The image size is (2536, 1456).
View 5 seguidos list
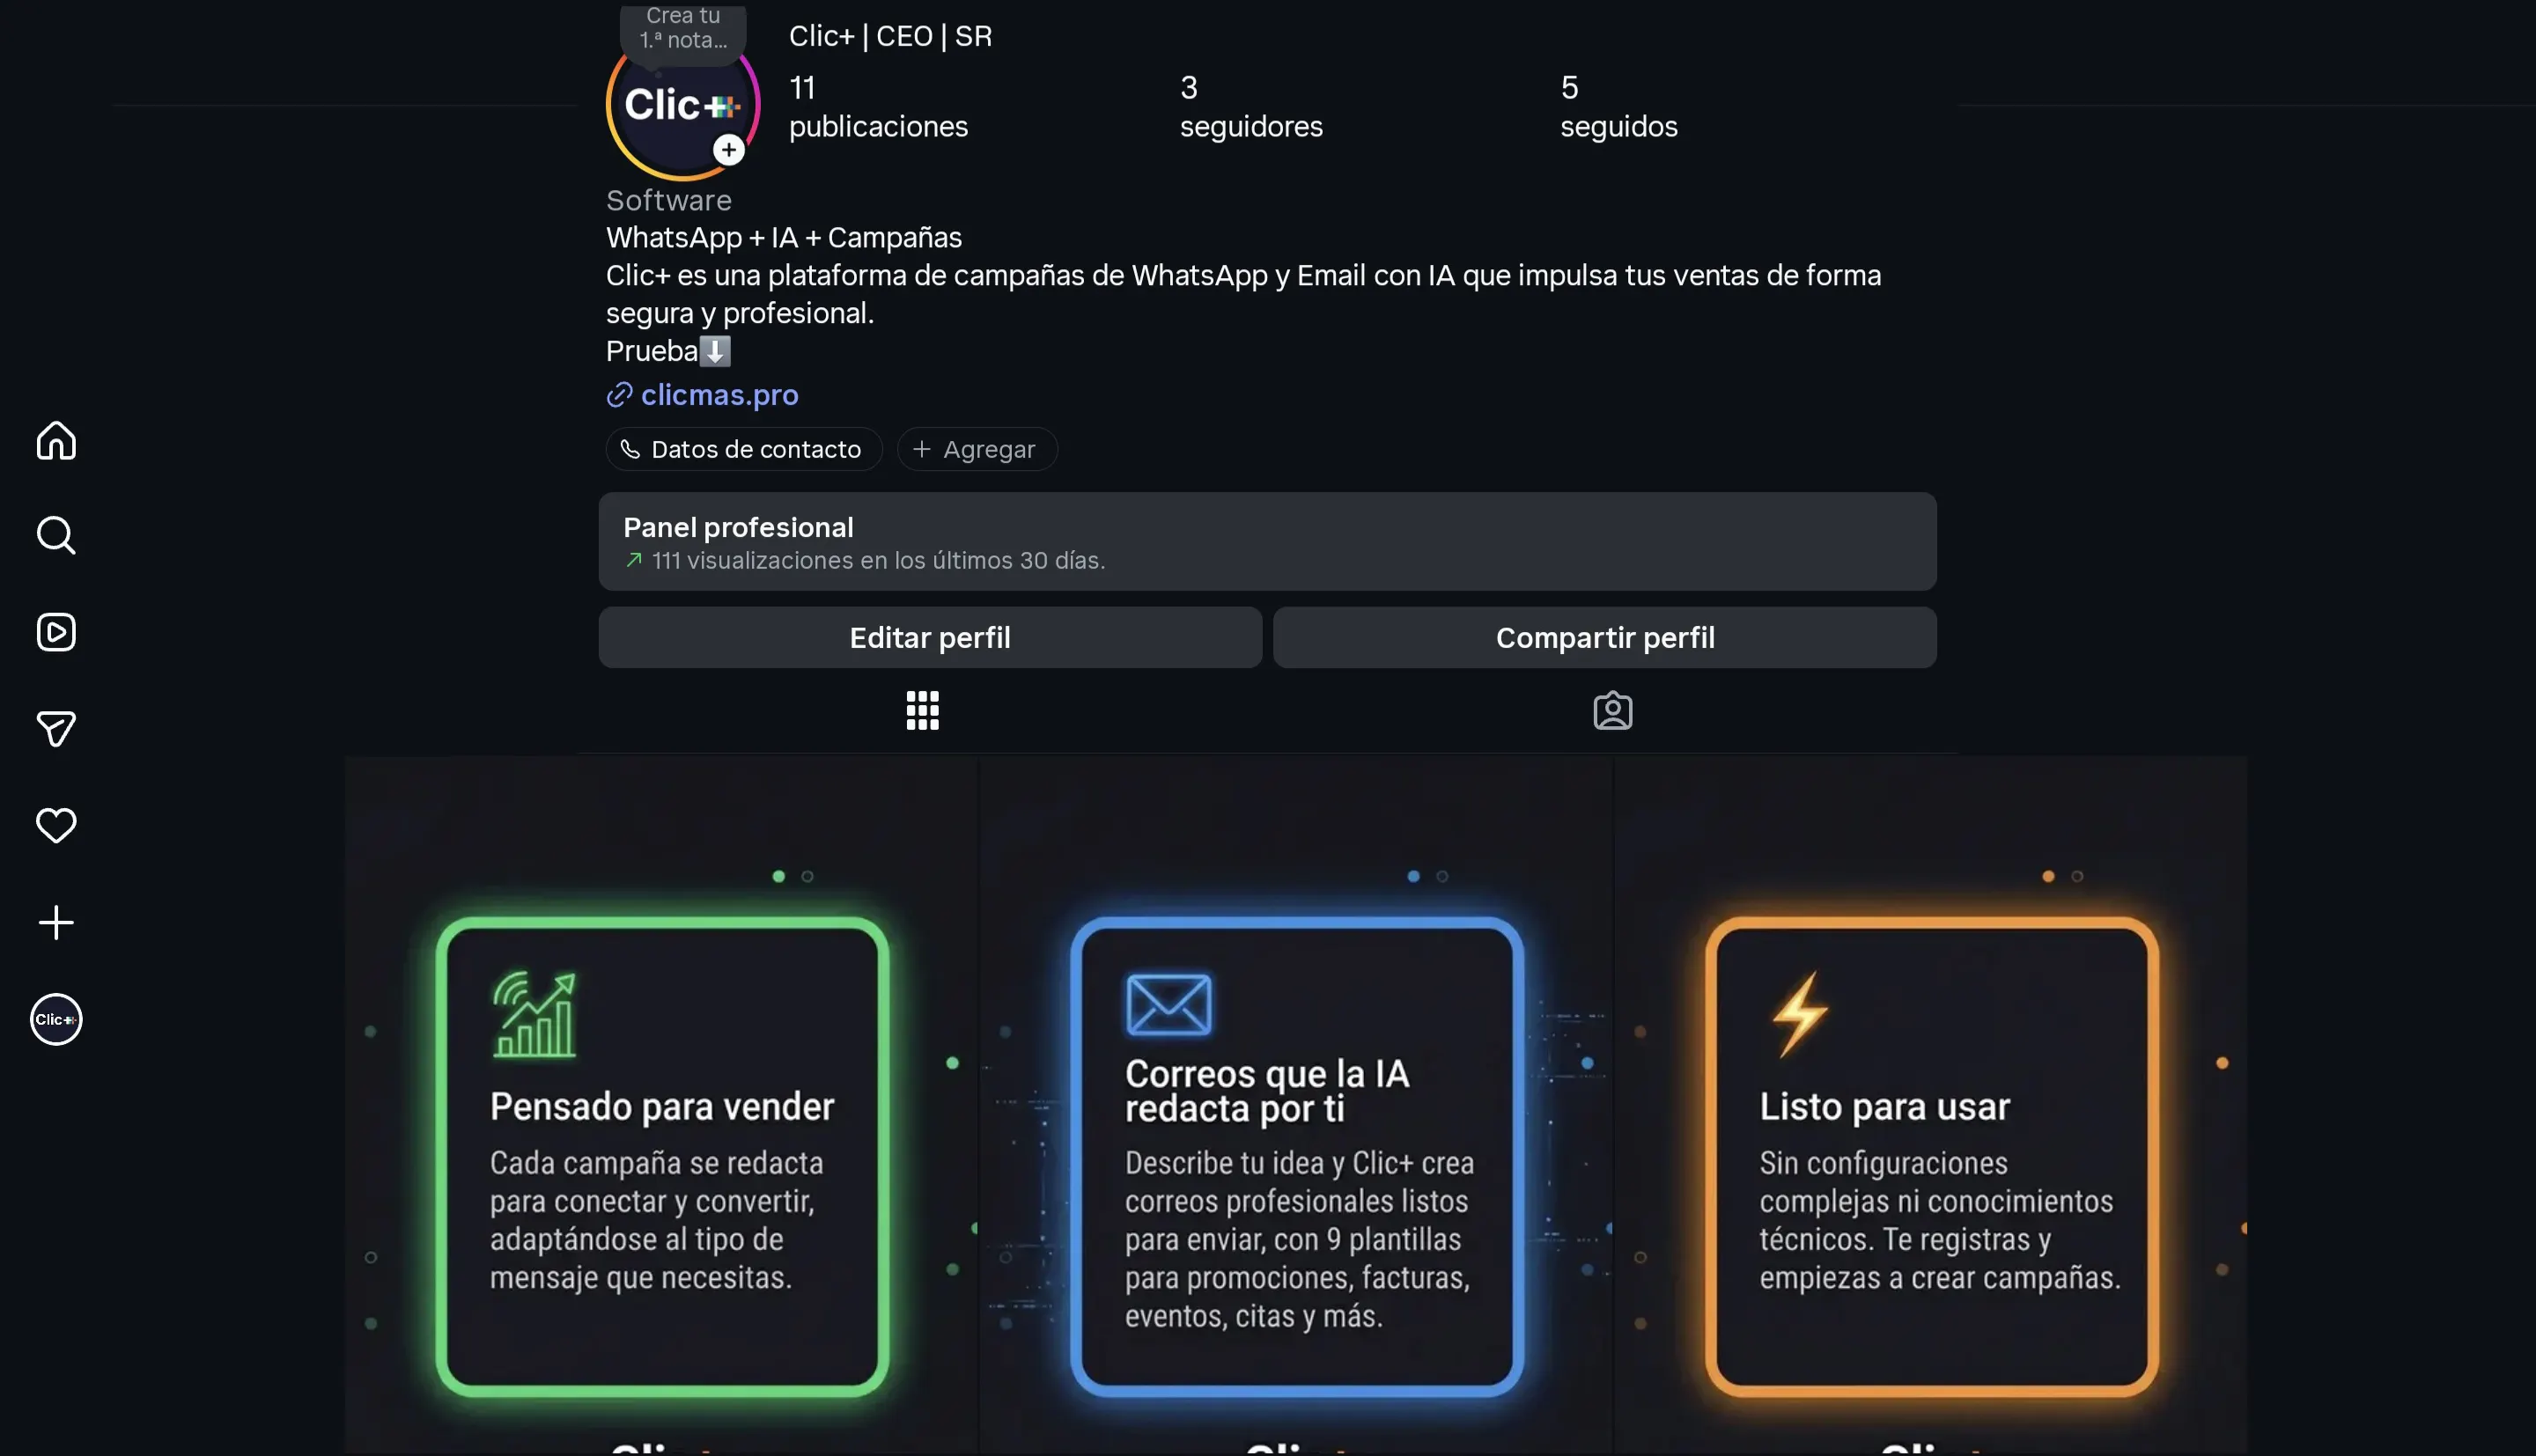tap(1619, 107)
